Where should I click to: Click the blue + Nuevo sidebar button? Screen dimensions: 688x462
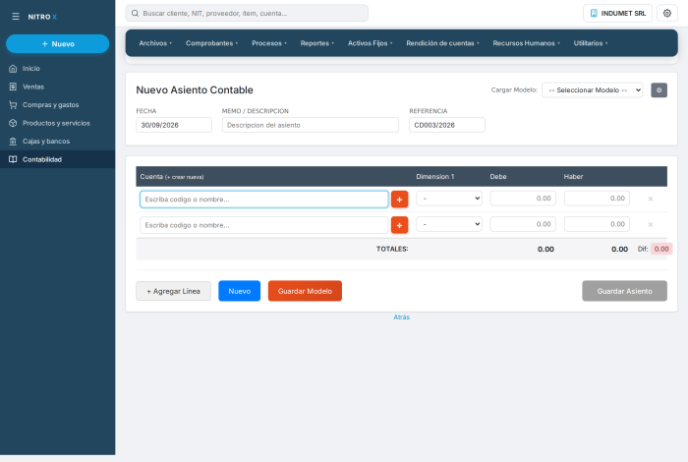click(57, 44)
